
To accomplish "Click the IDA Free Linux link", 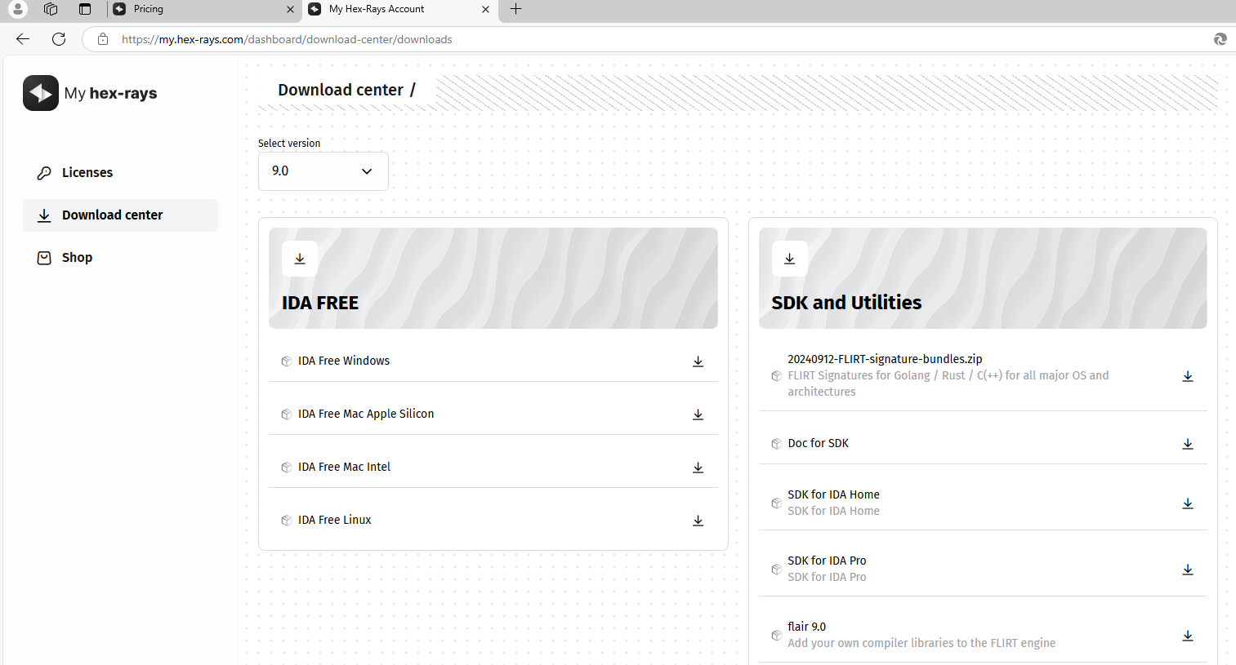I will (334, 520).
